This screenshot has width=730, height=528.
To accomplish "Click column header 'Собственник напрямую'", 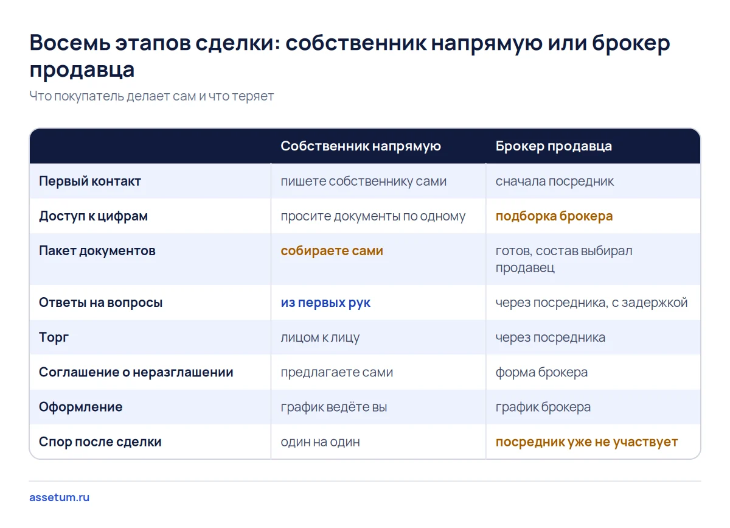I will [x=361, y=146].
